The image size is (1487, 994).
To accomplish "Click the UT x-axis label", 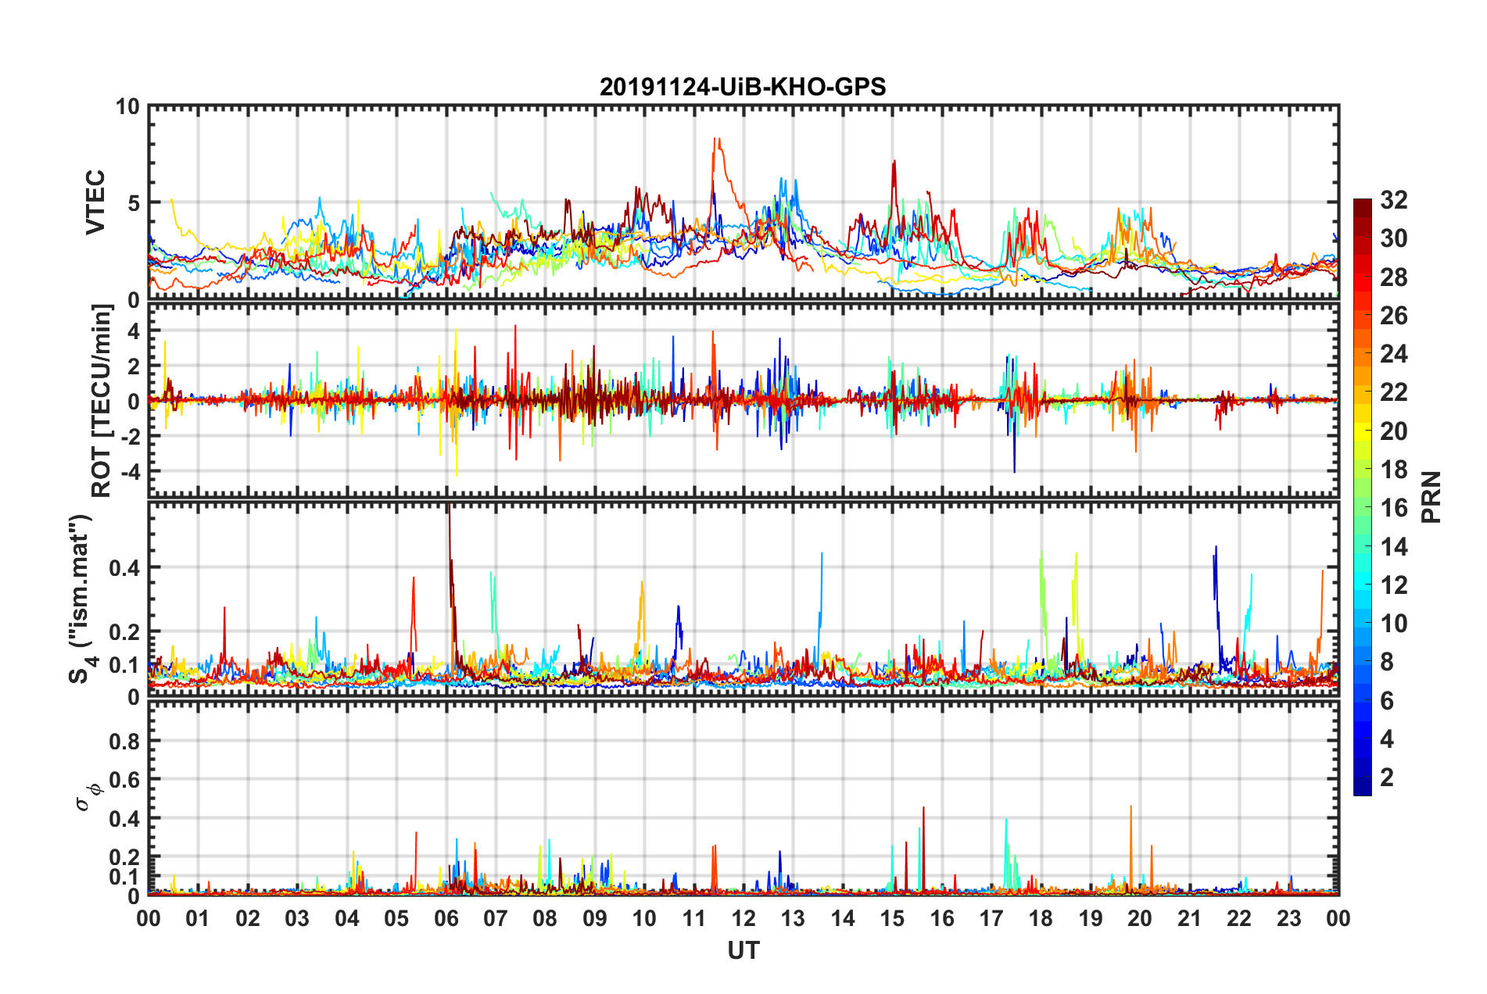I will tap(743, 950).
